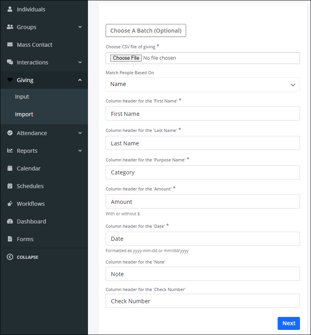This screenshot has width=311, height=335.
Task: Click the Mass Contact envelope icon
Action: [10, 45]
